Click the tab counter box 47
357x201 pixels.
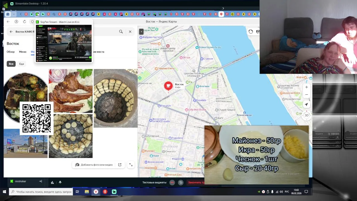tap(8, 14)
